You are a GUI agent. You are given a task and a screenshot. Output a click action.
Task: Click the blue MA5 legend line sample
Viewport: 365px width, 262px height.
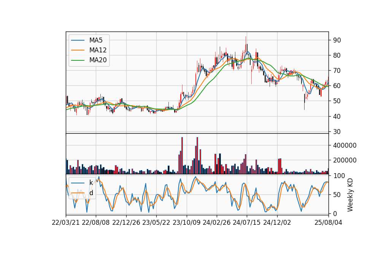(x=78, y=40)
